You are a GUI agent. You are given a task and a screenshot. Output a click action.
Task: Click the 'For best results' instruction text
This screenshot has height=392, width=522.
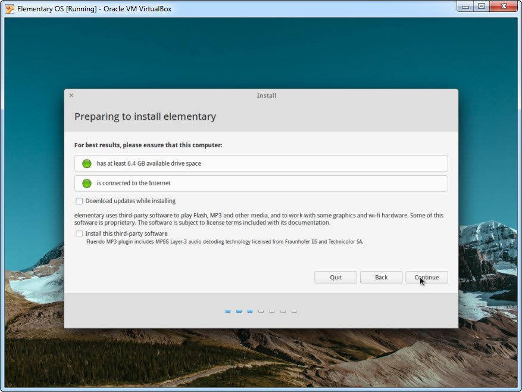tap(148, 145)
